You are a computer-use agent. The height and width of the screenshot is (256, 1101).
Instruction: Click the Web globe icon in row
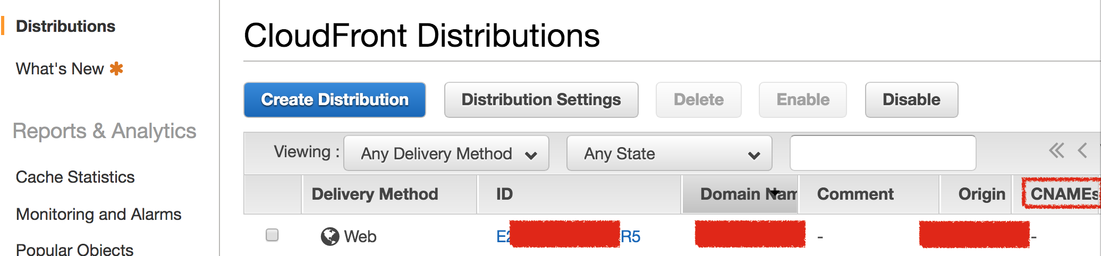tap(329, 236)
